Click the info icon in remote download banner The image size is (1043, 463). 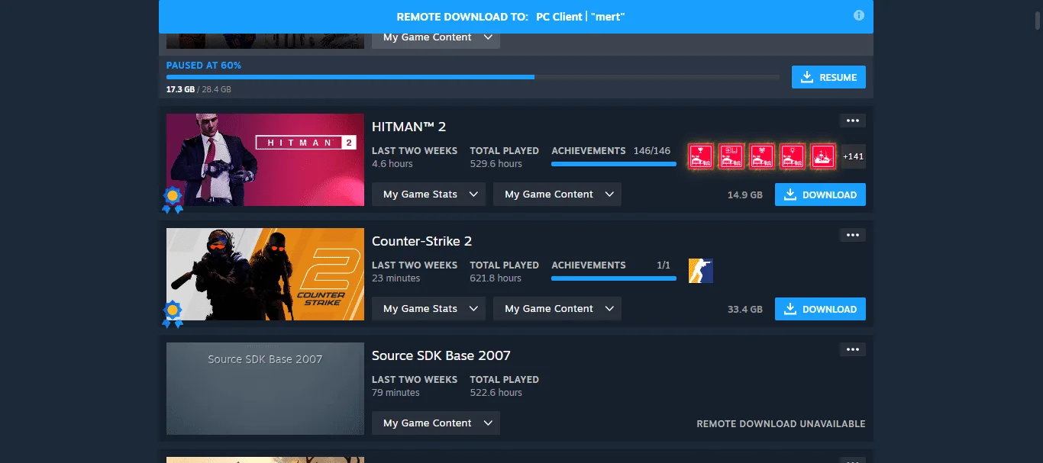click(858, 15)
